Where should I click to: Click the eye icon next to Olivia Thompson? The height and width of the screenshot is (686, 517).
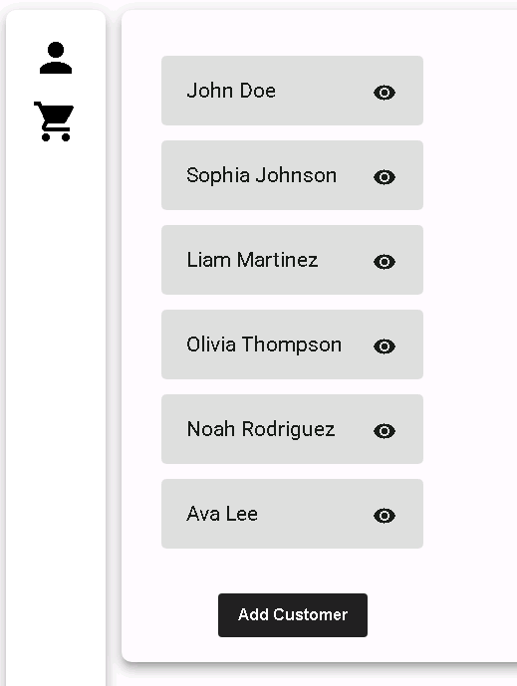tap(385, 346)
